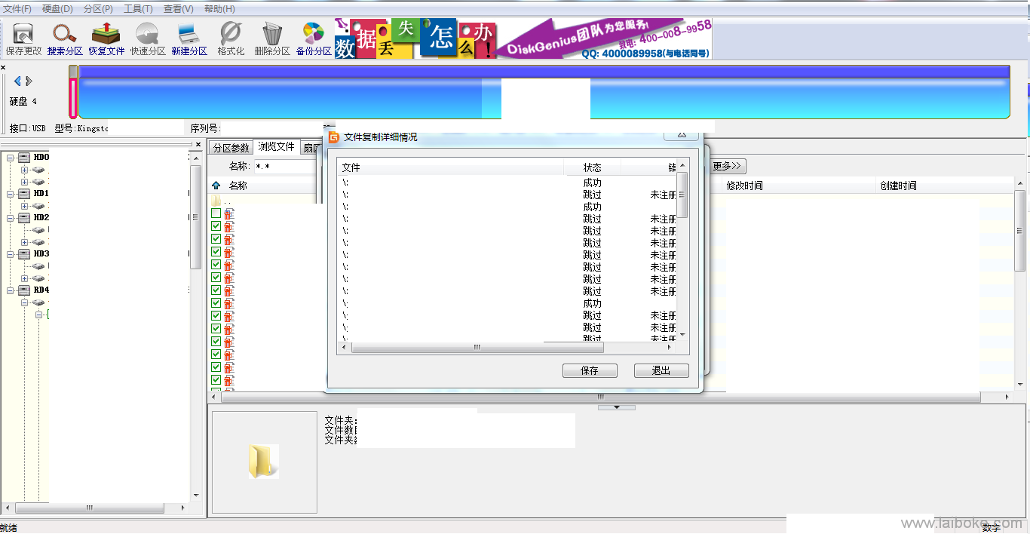Select the HD1 disk in the tree
Viewport: 1030px width, 534px height.
pyautogui.click(x=41, y=194)
